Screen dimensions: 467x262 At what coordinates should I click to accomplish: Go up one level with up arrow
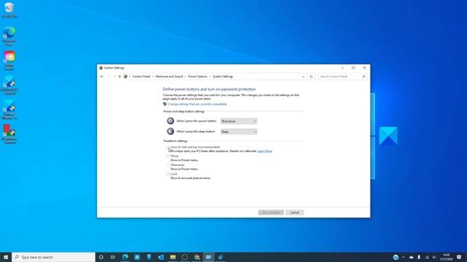(120, 76)
